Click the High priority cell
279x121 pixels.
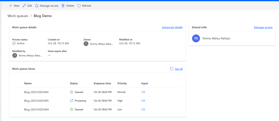[120, 101]
